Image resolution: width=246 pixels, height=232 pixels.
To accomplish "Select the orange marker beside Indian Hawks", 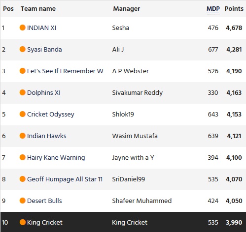I will [x=23, y=136].
